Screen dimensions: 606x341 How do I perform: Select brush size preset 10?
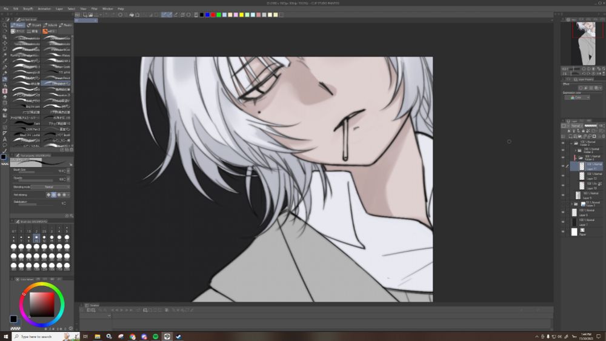(x=36, y=238)
